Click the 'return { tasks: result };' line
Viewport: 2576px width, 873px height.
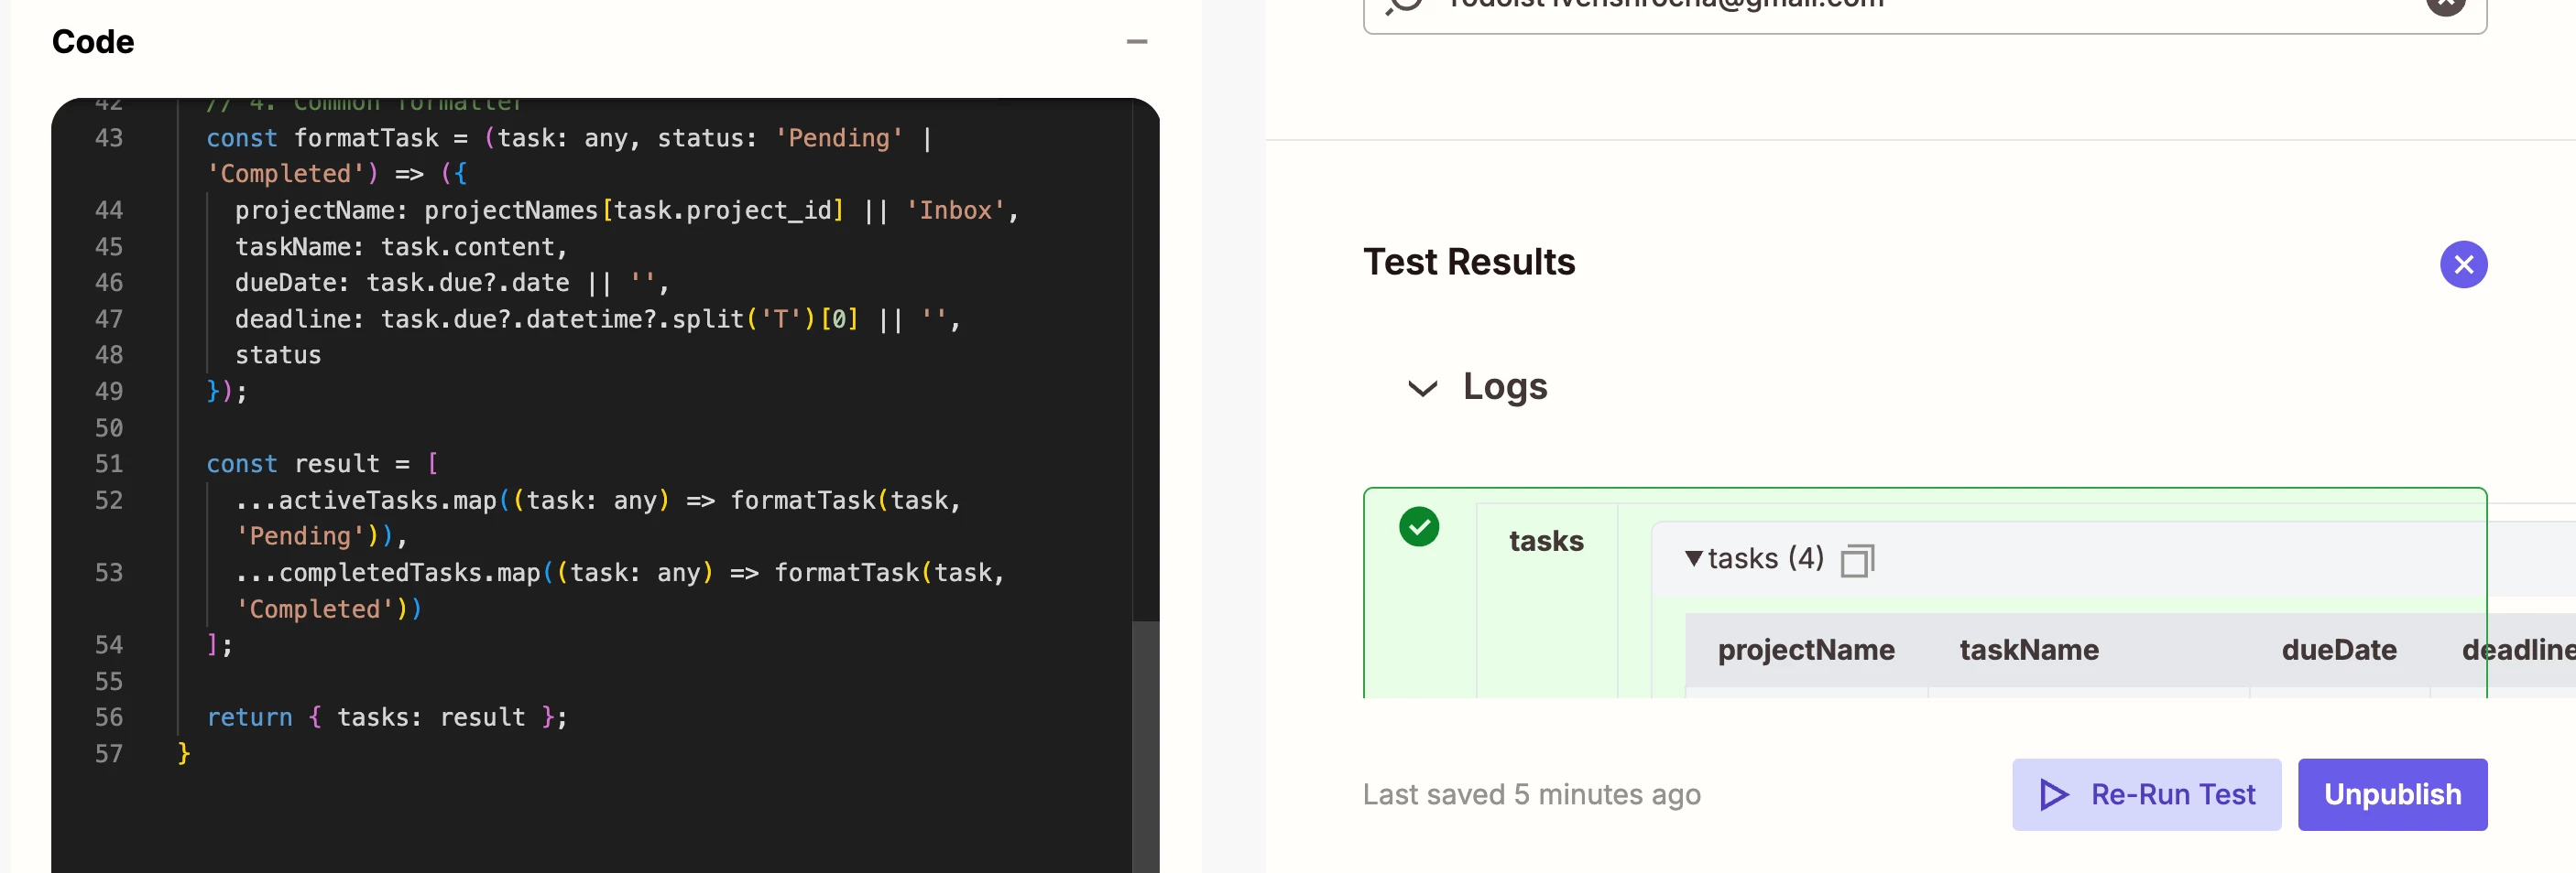click(x=387, y=717)
